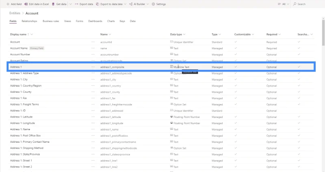Click the Export data arrow icon

76,4
